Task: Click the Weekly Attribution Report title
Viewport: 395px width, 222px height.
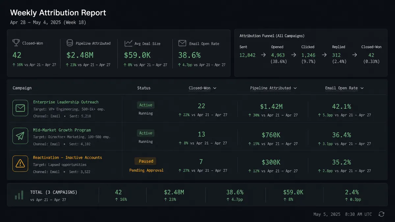Action: point(58,13)
